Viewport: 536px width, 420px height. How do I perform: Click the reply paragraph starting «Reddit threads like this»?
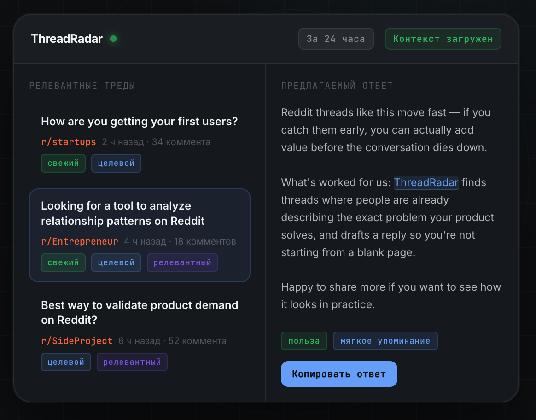tap(386, 130)
